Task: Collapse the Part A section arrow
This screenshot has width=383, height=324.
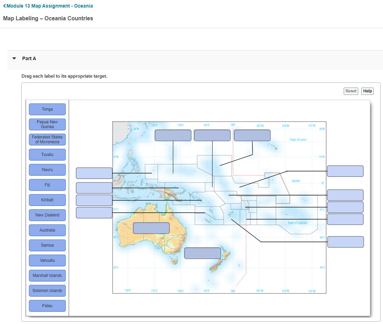Action: click(14, 58)
